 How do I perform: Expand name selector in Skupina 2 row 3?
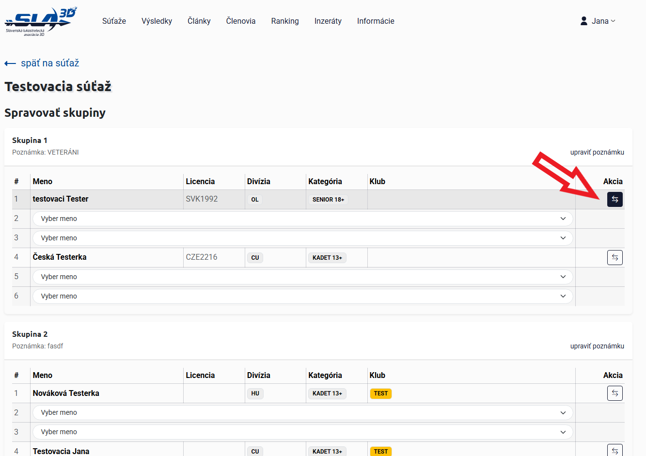pyautogui.click(x=302, y=432)
